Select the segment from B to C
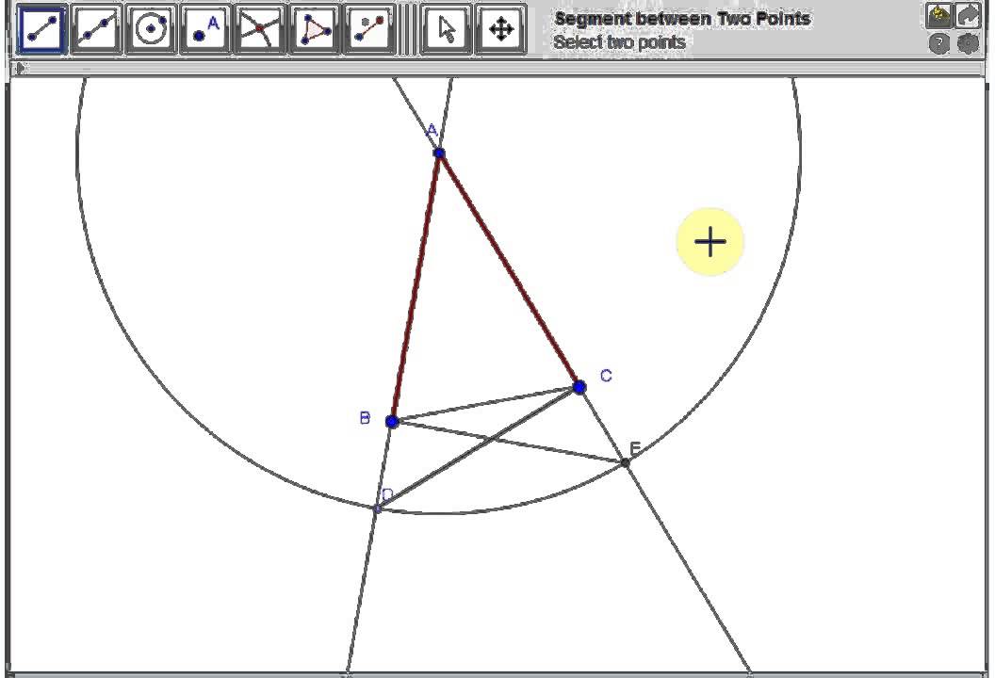995x678 pixels. (x=485, y=404)
